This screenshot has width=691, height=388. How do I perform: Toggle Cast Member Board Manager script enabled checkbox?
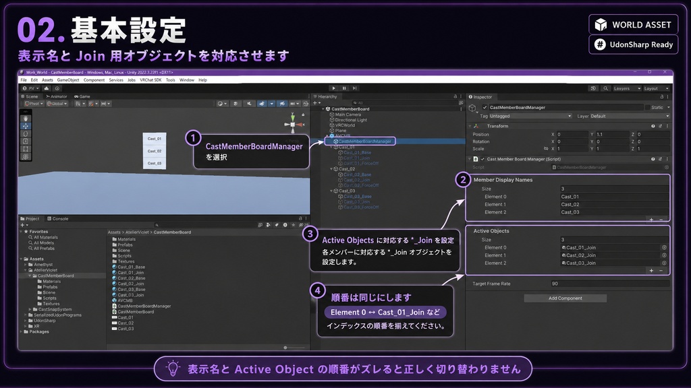coord(482,159)
